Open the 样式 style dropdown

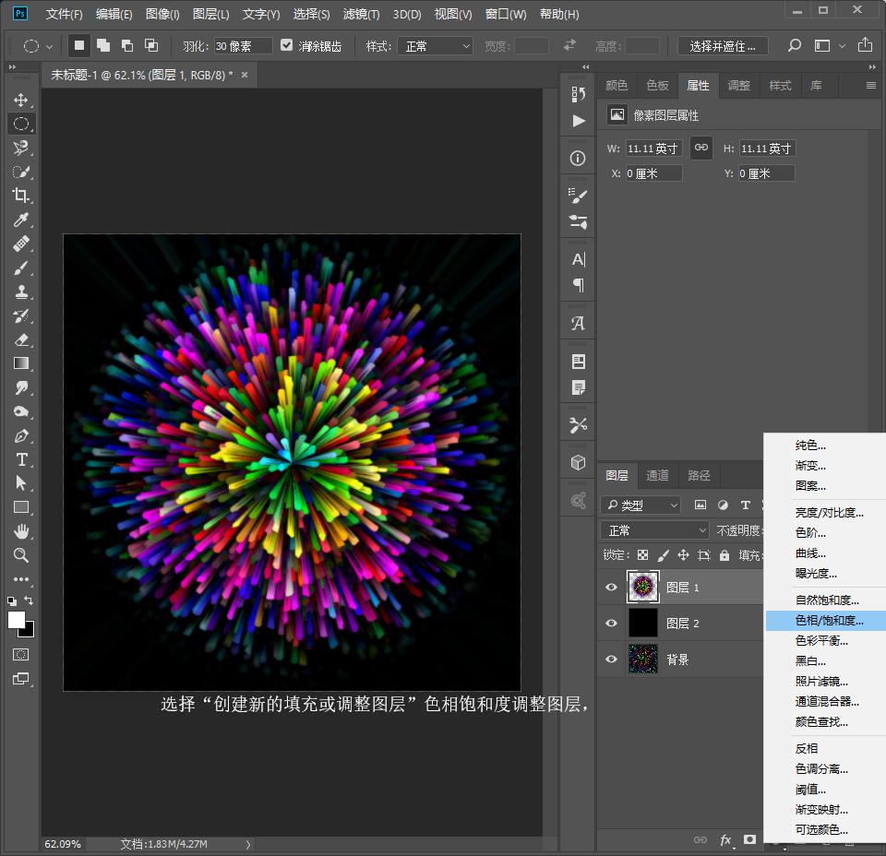coord(438,46)
